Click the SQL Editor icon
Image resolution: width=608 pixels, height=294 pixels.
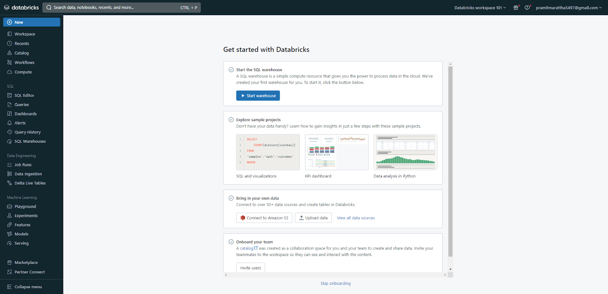[x=9, y=95]
